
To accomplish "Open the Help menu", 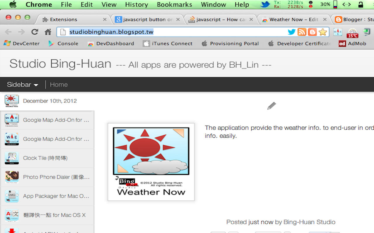I will pyautogui.click(x=242, y=4).
